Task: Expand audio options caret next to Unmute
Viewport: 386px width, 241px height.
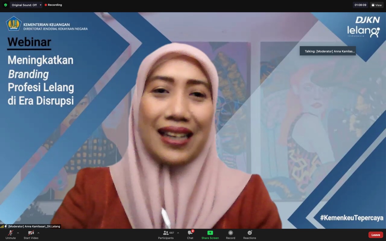Action: pos(18,233)
